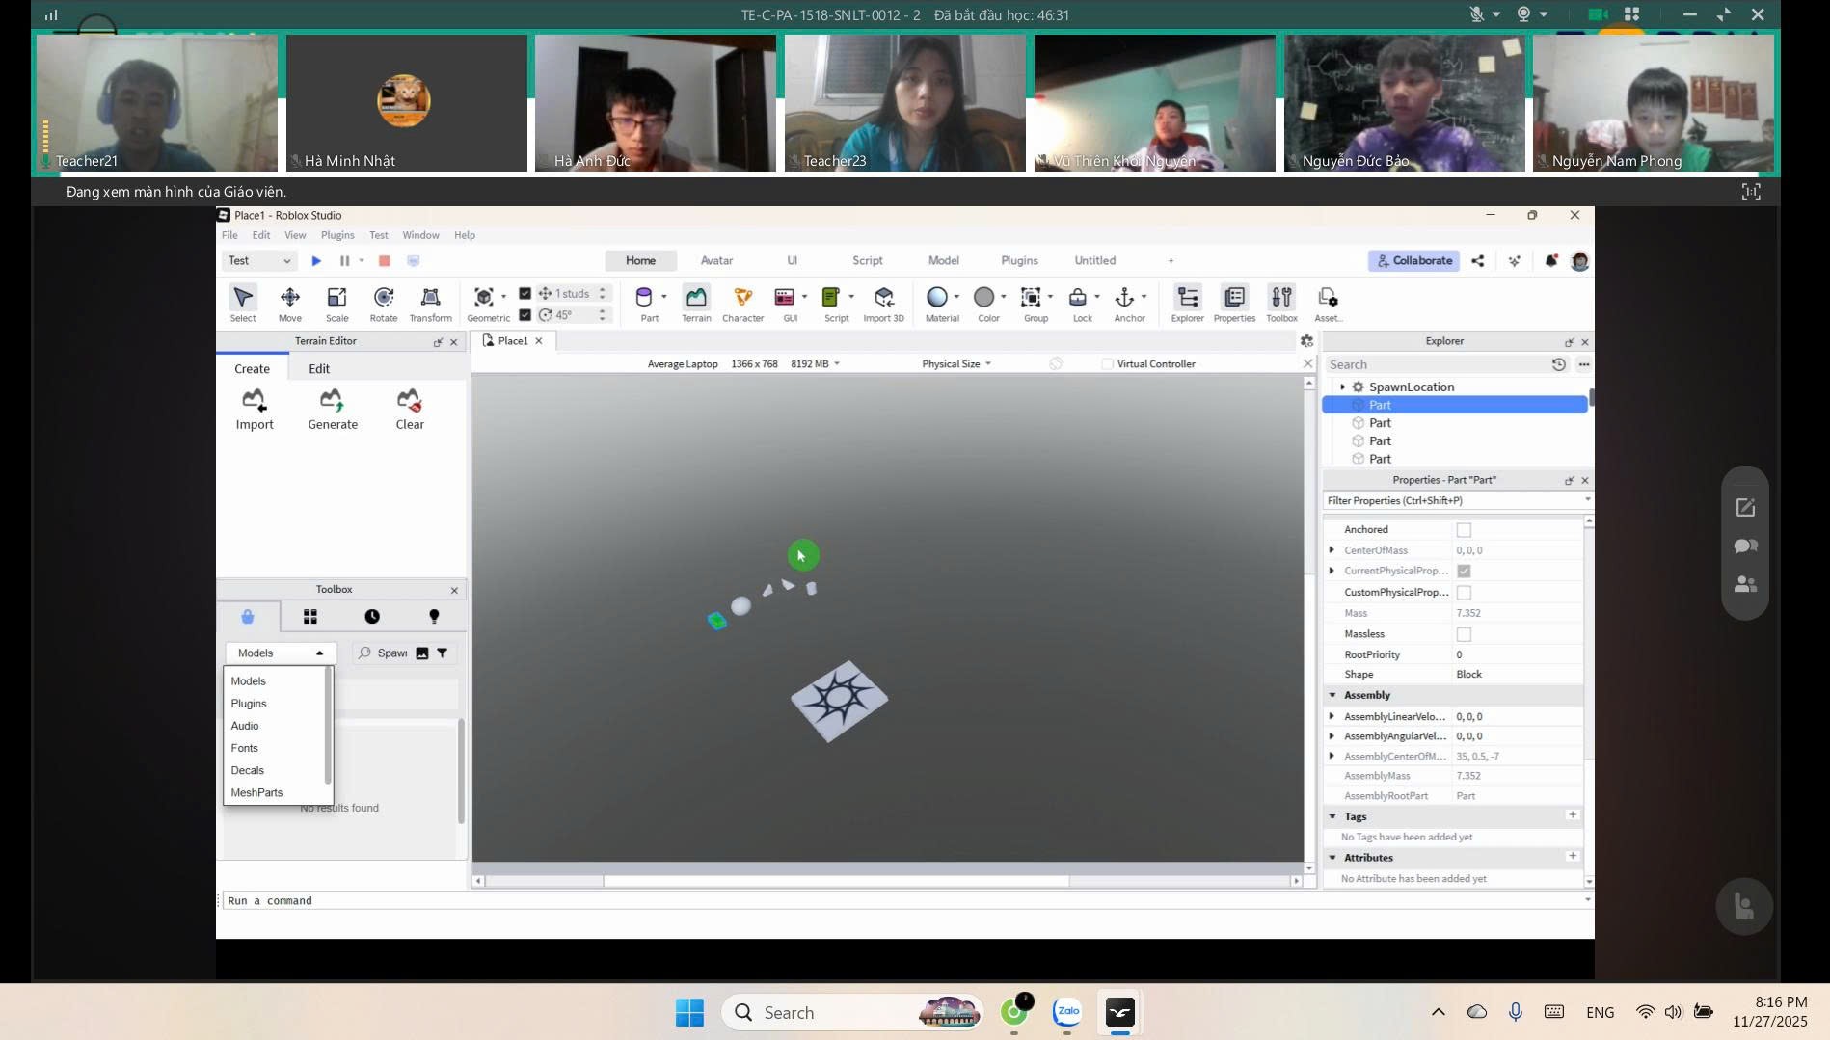
Task: Open the Color picker tool
Action: click(983, 303)
